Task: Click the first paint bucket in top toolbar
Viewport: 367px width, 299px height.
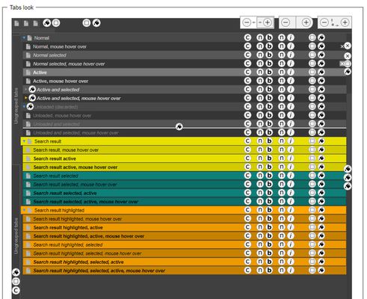Action: (47, 23)
